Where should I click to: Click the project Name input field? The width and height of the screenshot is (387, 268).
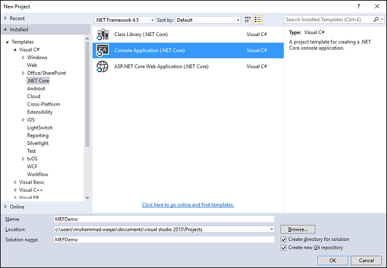click(x=164, y=219)
